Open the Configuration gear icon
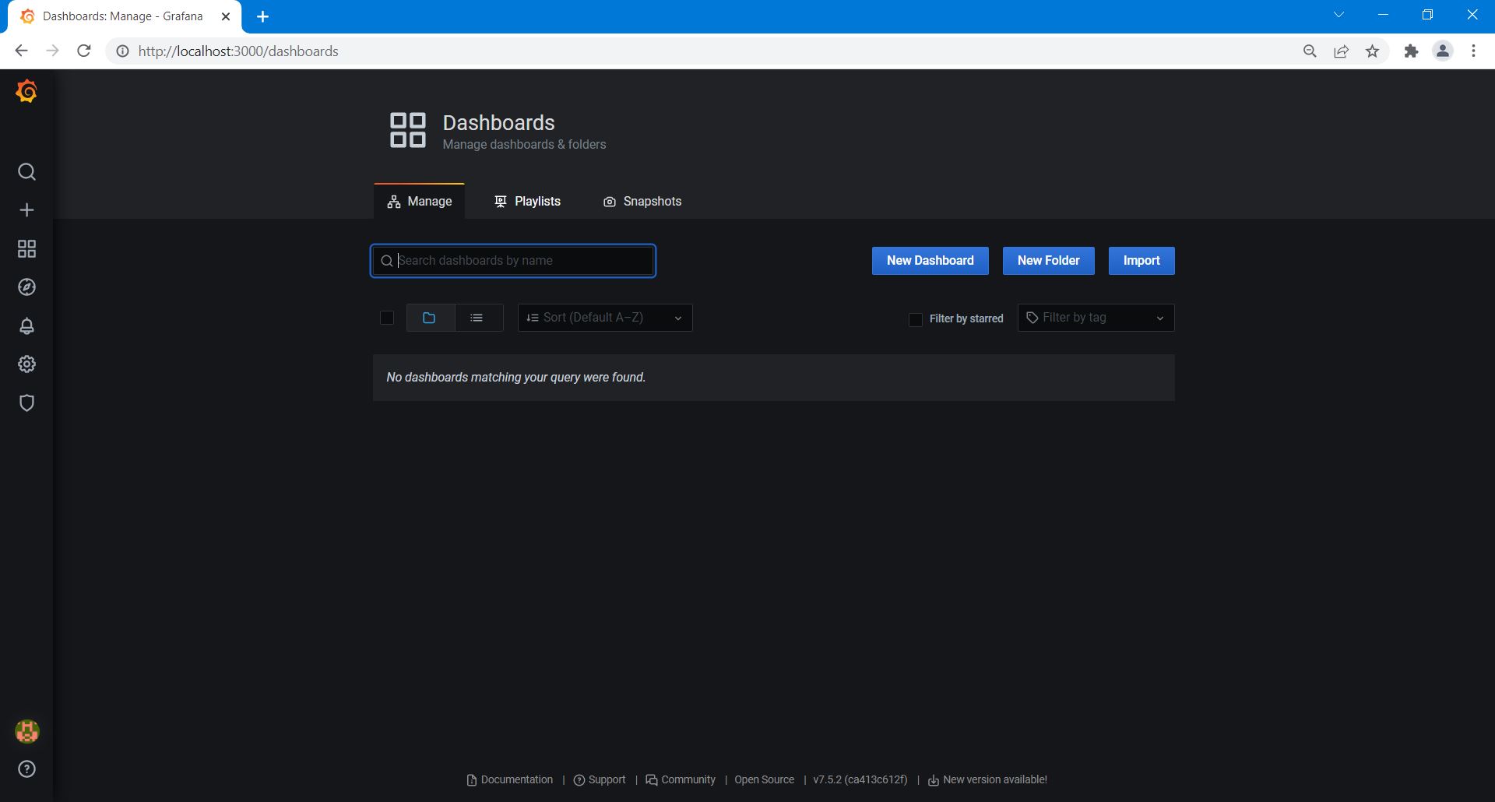The height and width of the screenshot is (802, 1495). [x=26, y=364]
